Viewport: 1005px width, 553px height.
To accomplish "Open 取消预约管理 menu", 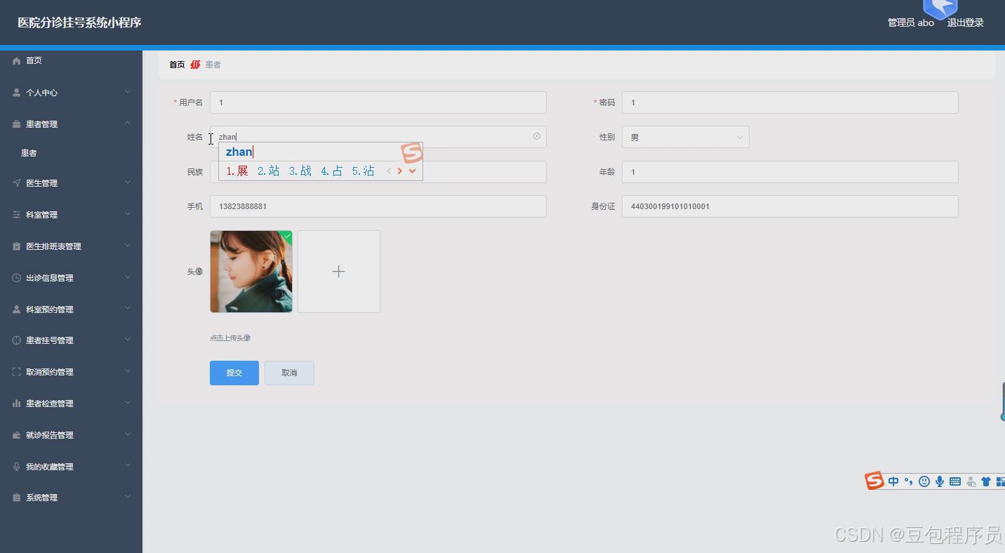I will (71, 372).
